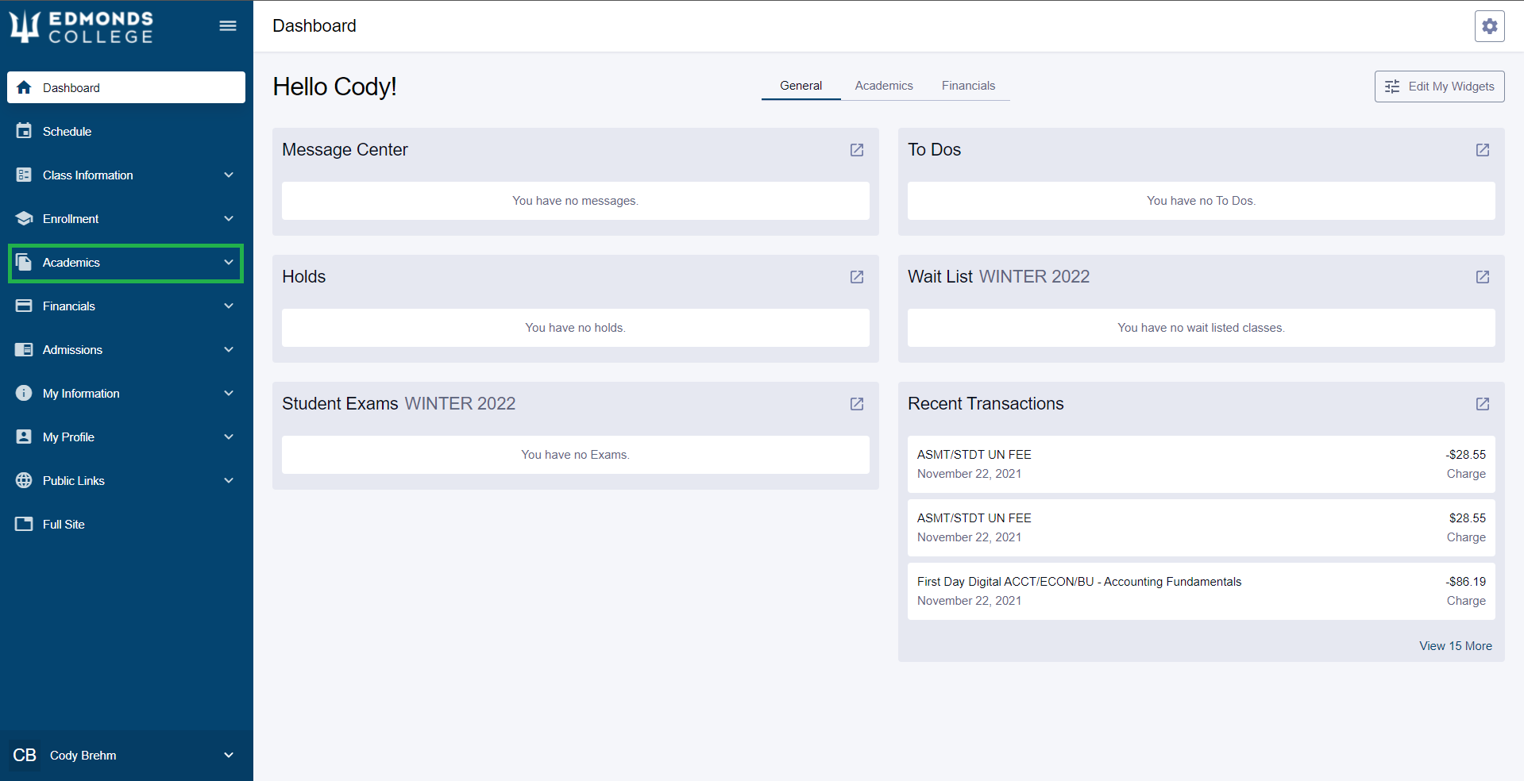The width and height of the screenshot is (1524, 781).
Task: Click Edit My Widgets button
Action: click(x=1439, y=87)
